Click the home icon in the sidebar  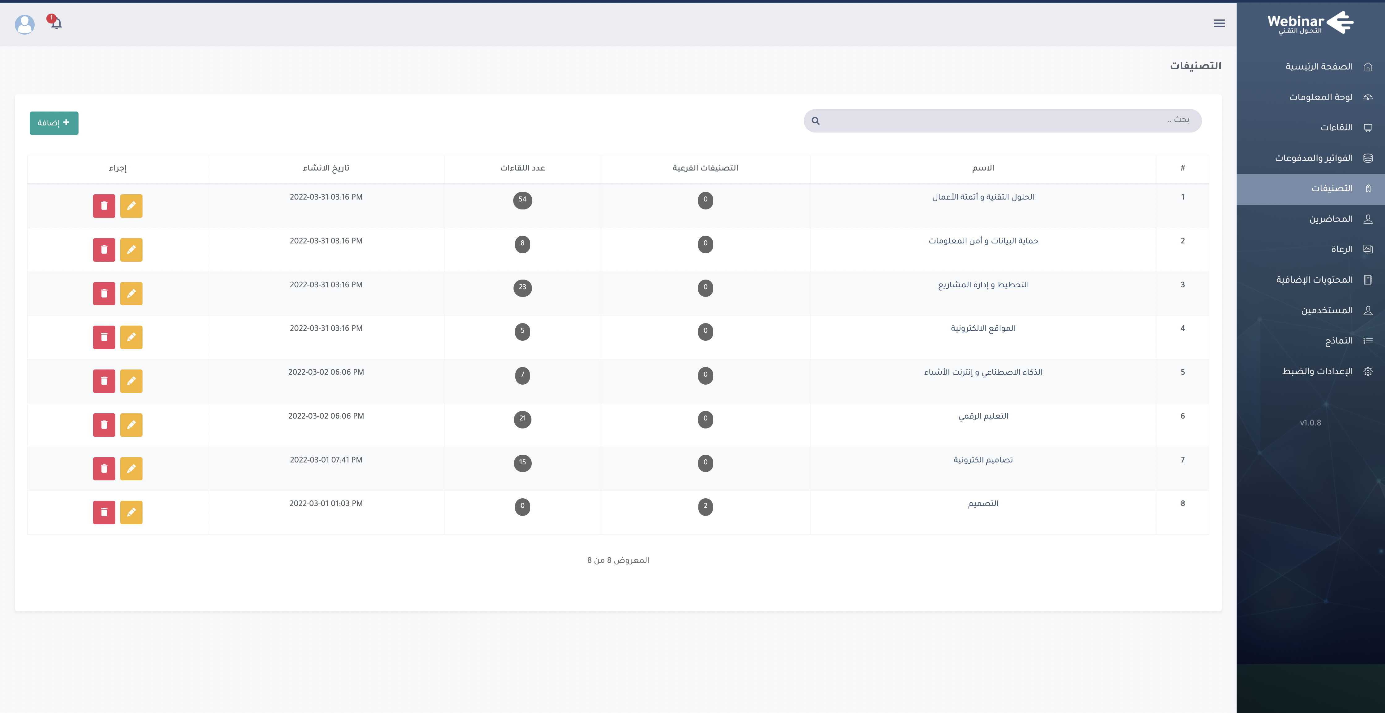coord(1368,67)
